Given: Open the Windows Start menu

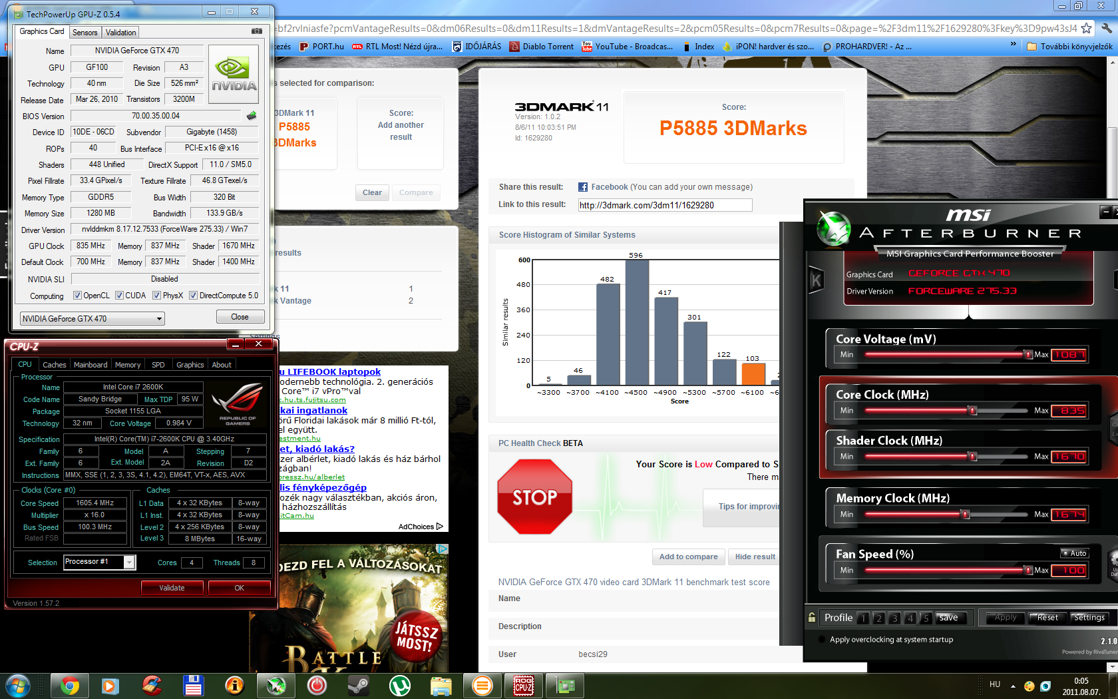Looking at the screenshot, I should point(17,685).
